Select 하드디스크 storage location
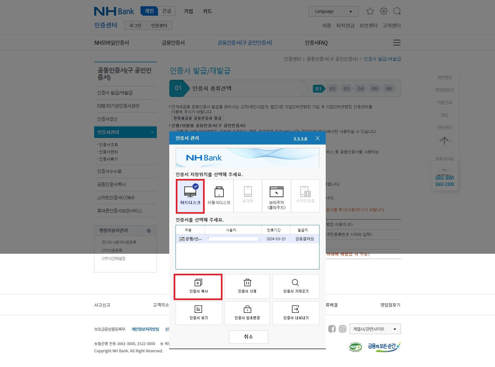The image size is (495, 367). coord(190,196)
